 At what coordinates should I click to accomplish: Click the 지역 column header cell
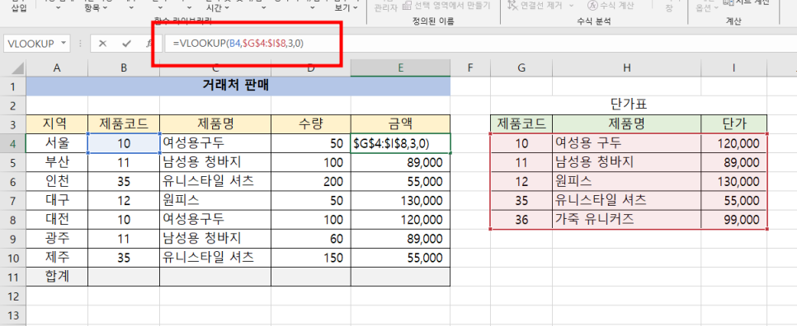[56, 123]
